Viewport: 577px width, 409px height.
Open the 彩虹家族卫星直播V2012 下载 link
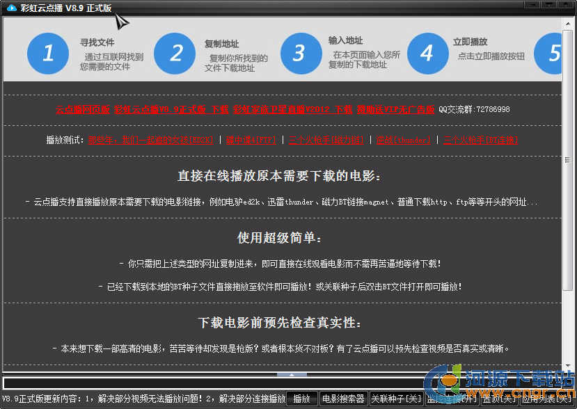point(292,109)
